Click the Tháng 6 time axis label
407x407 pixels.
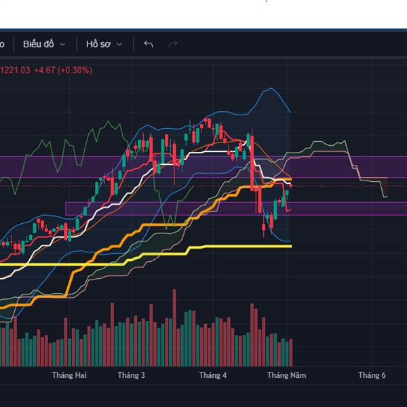pos(372,375)
